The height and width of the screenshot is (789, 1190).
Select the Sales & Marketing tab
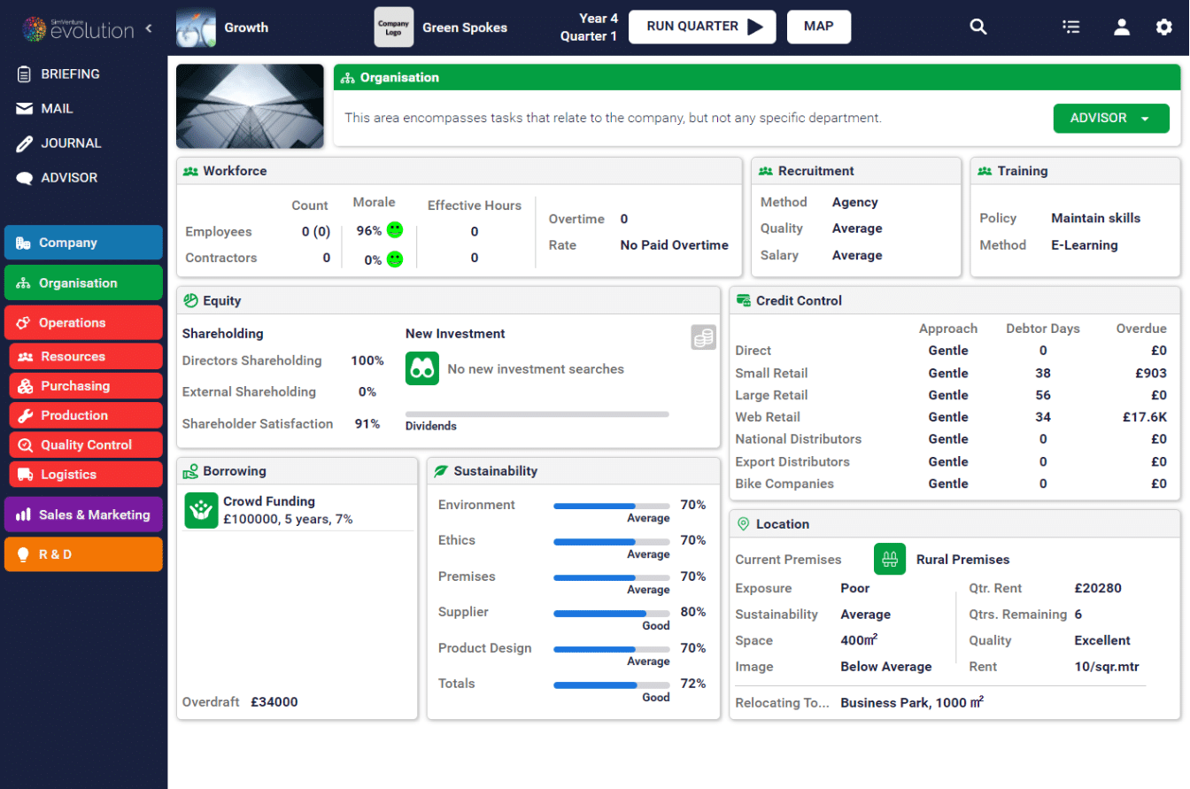(x=83, y=514)
